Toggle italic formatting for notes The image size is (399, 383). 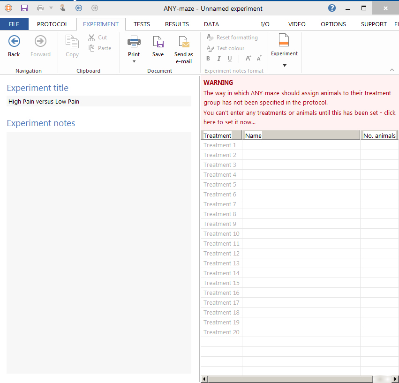click(219, 59)
